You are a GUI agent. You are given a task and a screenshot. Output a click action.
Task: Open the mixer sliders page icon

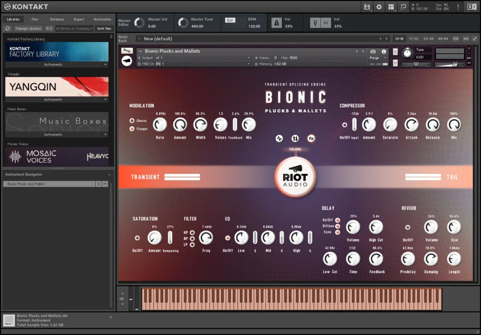pyautogui.click(x=295, y=139)
